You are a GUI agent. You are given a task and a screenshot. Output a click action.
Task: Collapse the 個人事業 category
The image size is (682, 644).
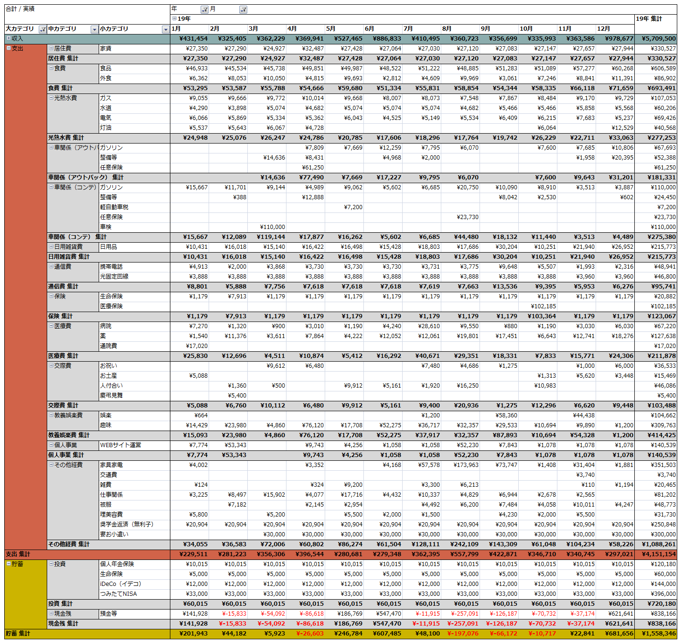click(x=51, y=445)
